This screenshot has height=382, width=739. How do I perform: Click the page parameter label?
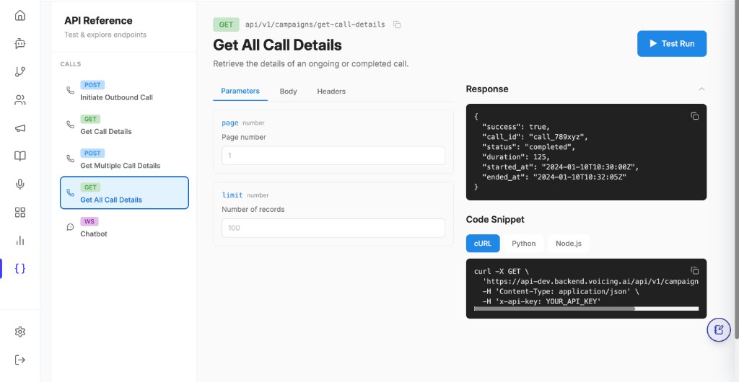click(x=230, y=123)
